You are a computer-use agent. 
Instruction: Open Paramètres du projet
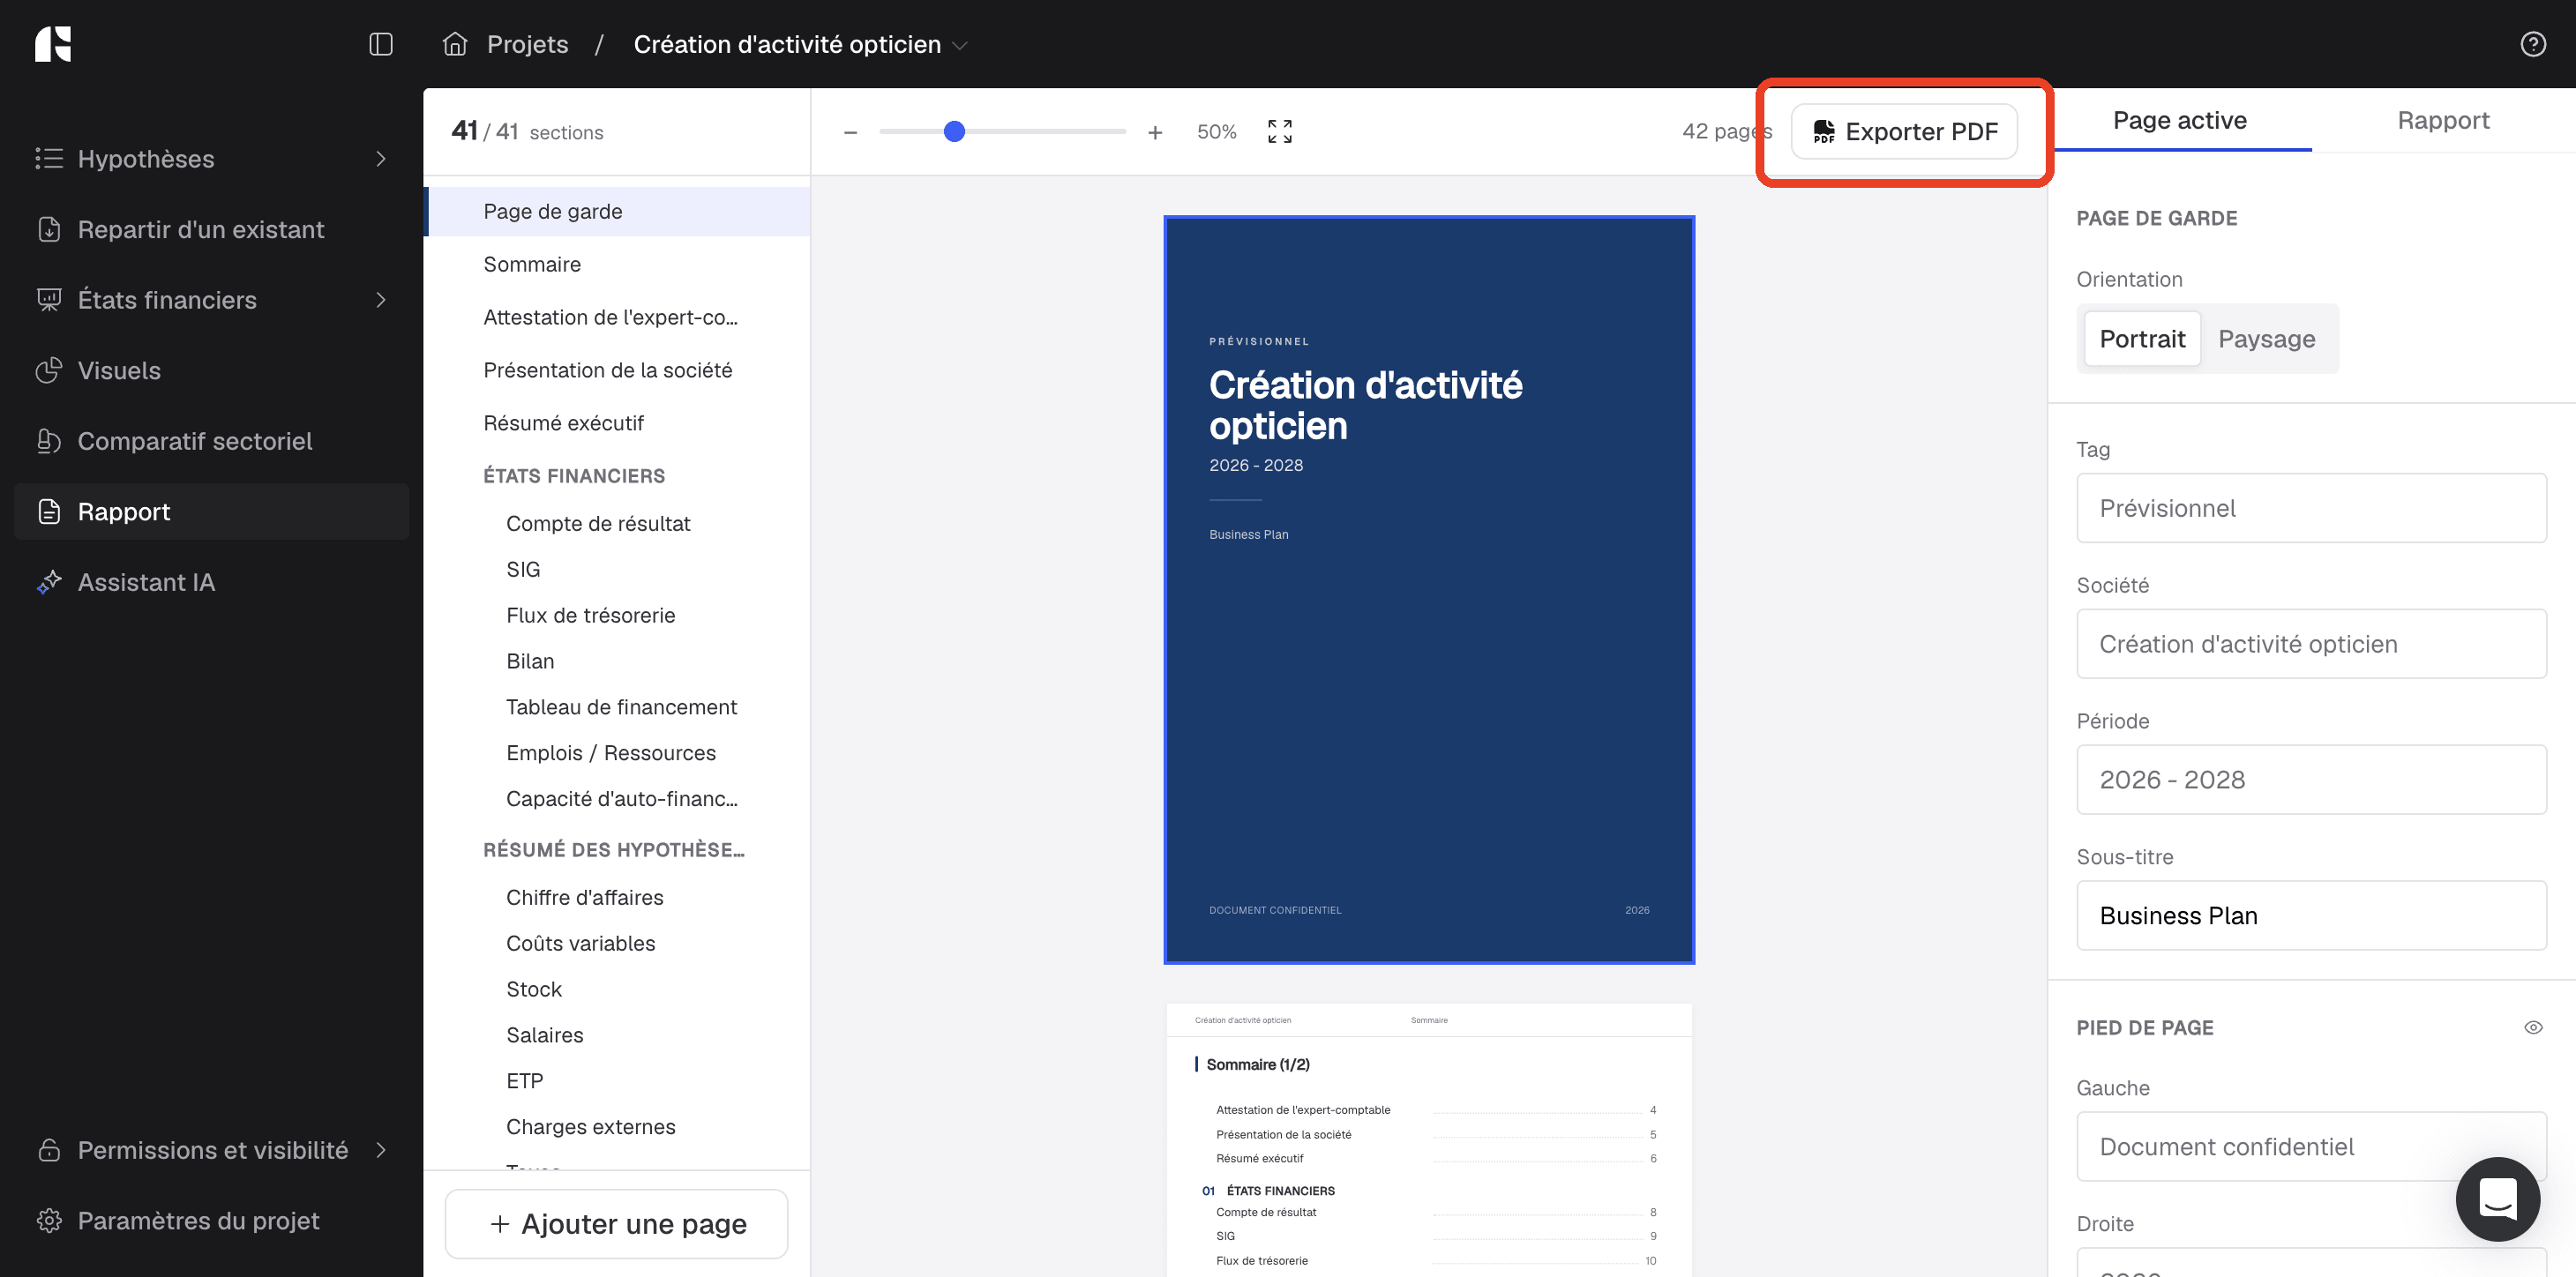coord(212,1220)
